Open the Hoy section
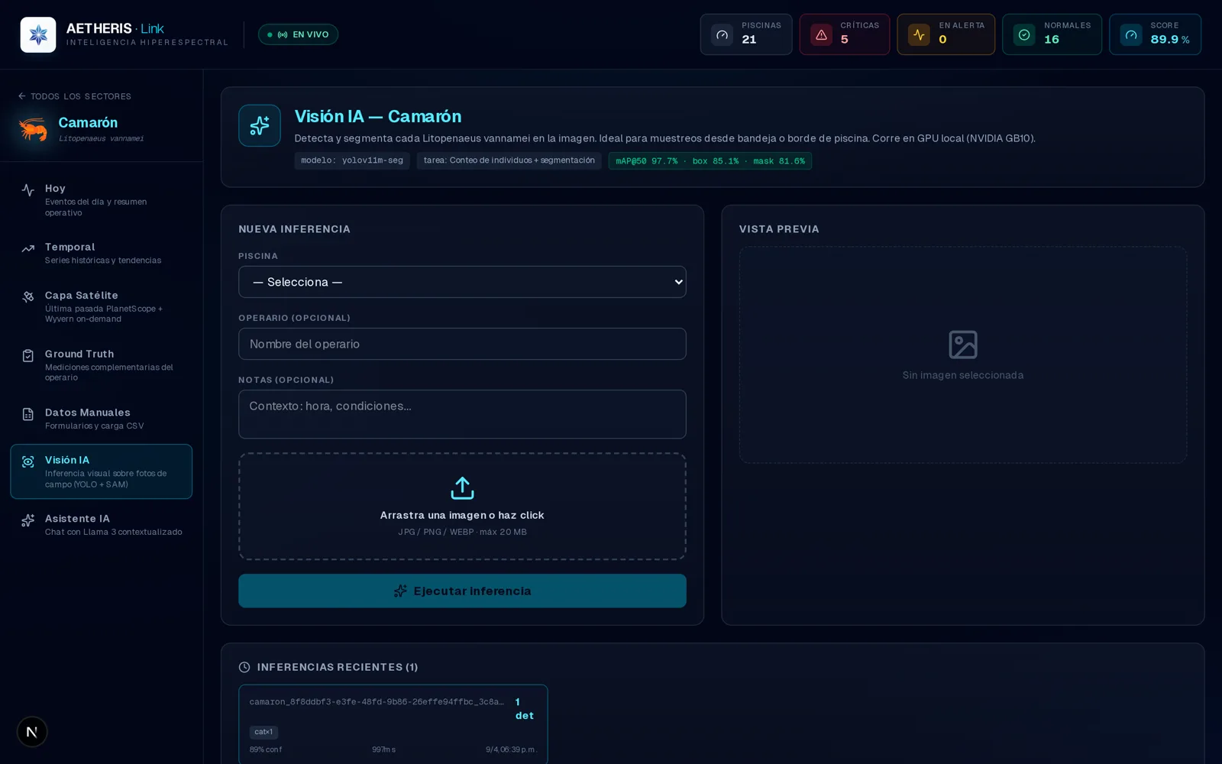 coord(102,200)
